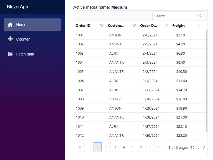Click the BlazorApp brand title
This screenshot has width=213, height=160.
tap(17, 7)
